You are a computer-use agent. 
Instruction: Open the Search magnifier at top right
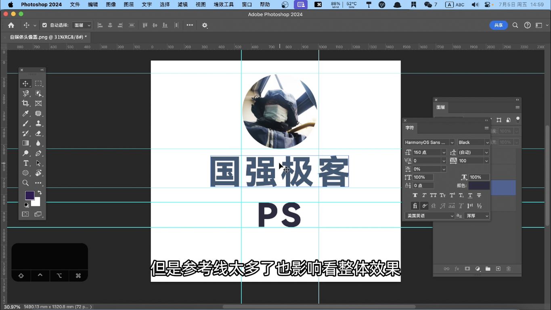(515, 25)
